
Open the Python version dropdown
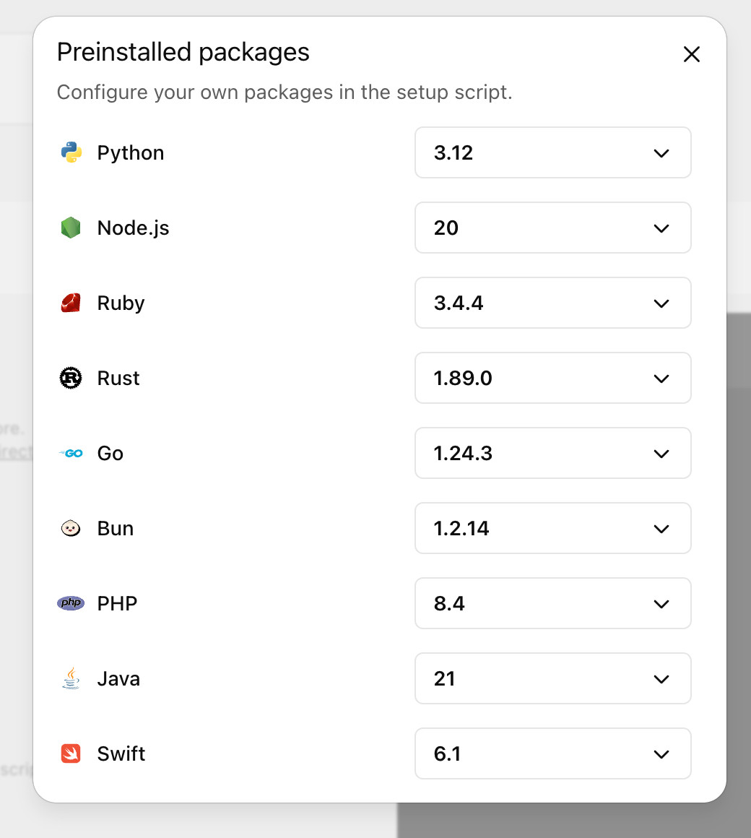pos(553,152)
